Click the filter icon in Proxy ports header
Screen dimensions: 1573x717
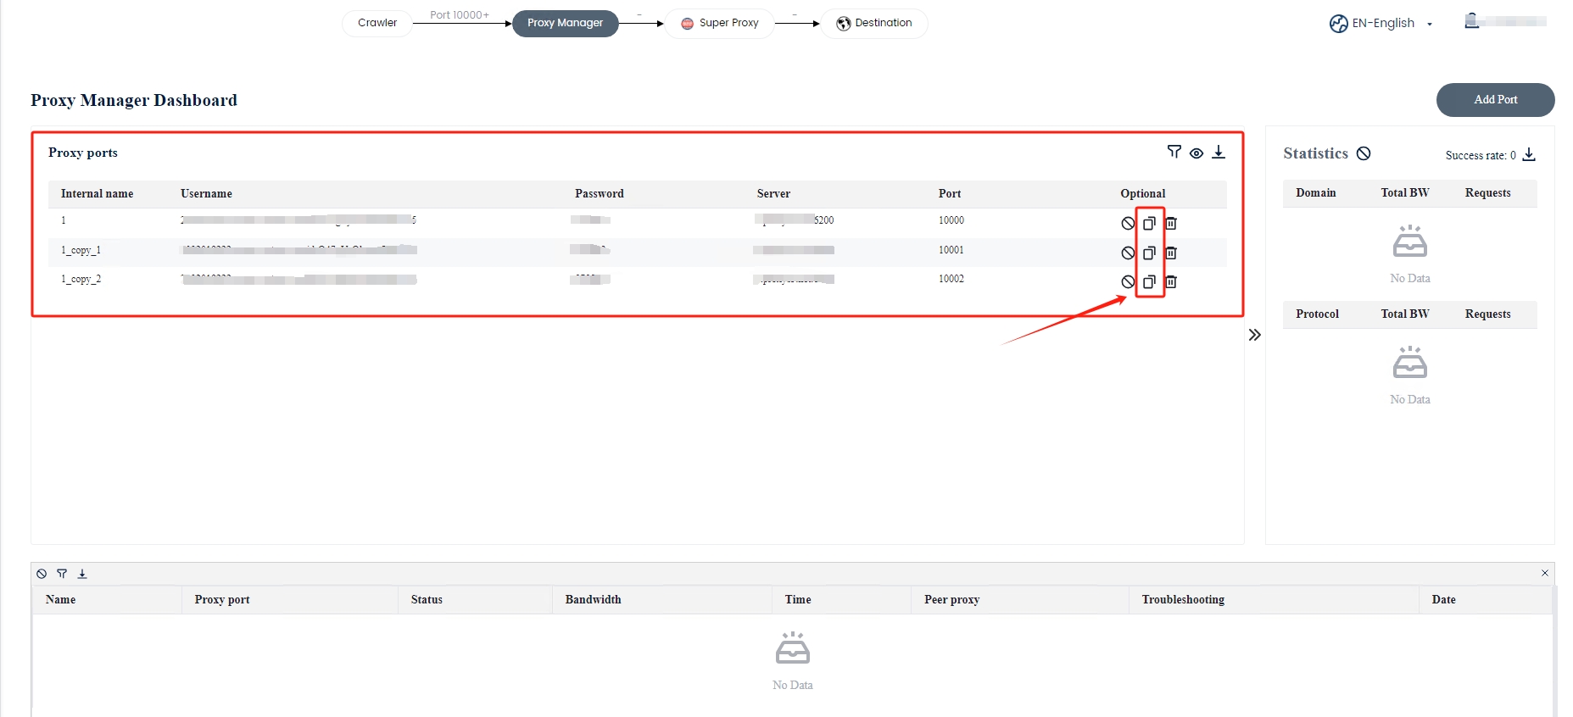(1174, 152)
